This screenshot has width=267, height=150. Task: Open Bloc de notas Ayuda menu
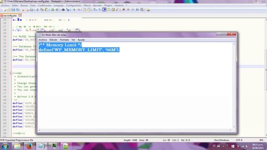click(81, 40)
